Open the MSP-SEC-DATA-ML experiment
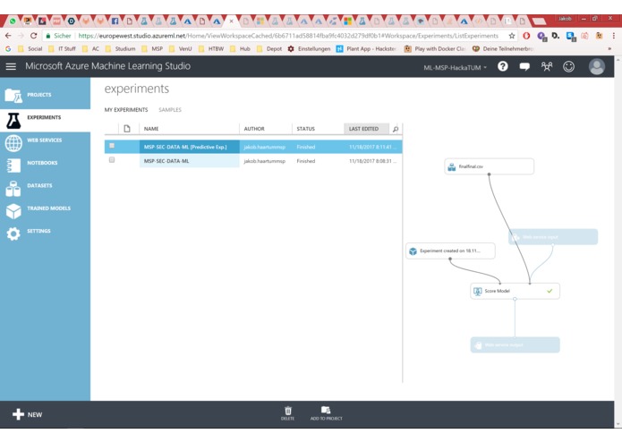Viewport: 622px width, 442px height. 166,161
